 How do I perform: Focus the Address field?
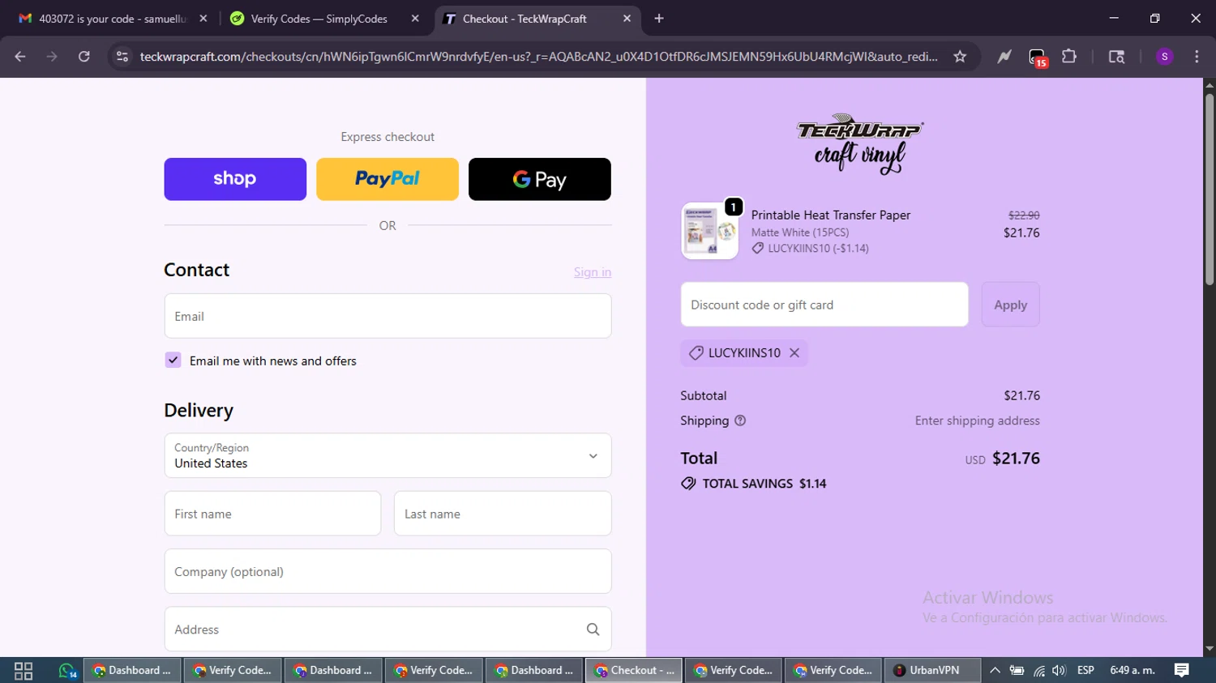click(x=387, y=630)
